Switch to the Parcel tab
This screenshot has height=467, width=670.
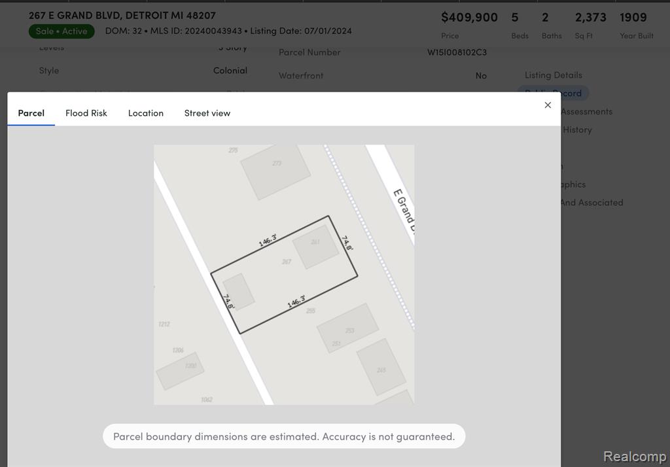31,113
